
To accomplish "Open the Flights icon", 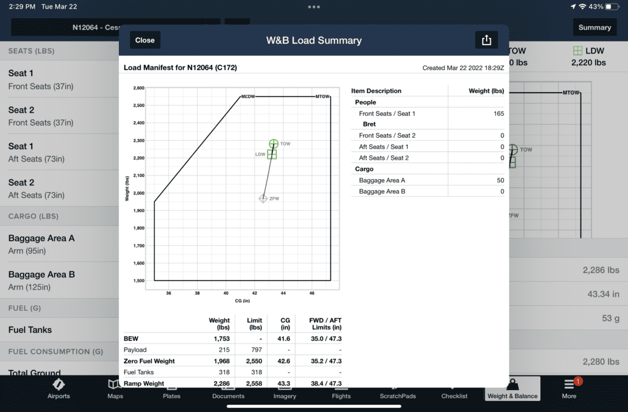I will pos(341,390).
